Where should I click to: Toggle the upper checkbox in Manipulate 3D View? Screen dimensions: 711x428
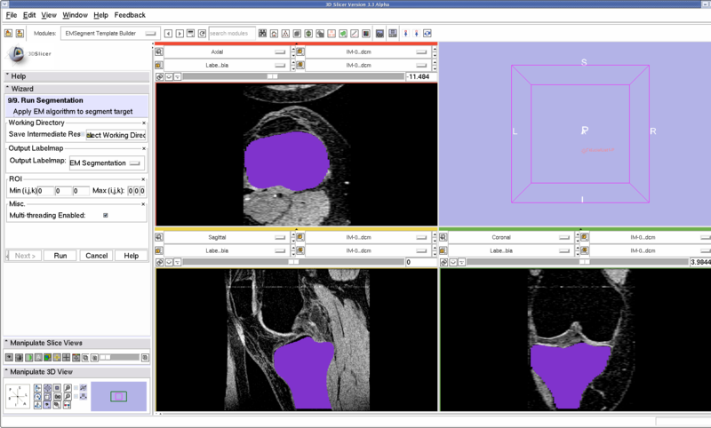pos(76,388)
